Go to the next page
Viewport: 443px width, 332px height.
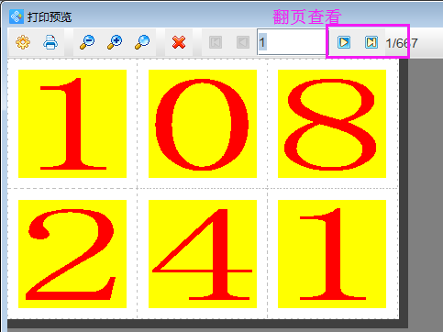(344, 42)
